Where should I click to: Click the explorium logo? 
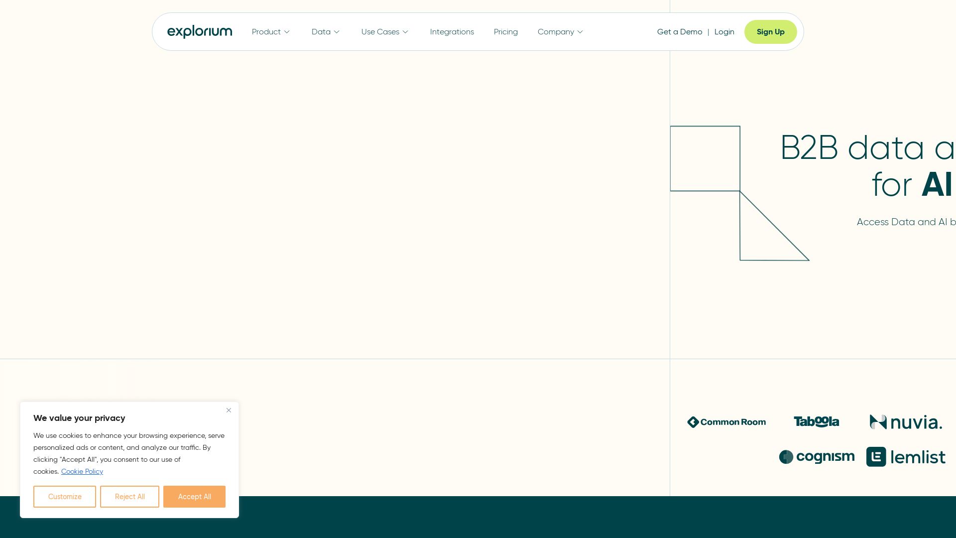click(200, 32)
